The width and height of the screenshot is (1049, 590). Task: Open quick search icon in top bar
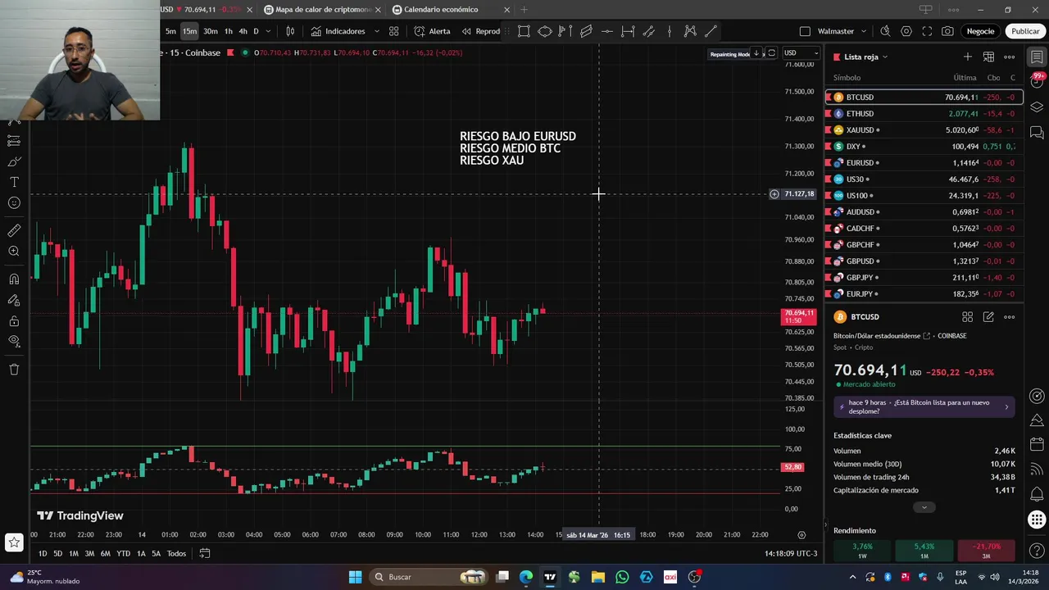pyautogui.click(x=885, y=31)
